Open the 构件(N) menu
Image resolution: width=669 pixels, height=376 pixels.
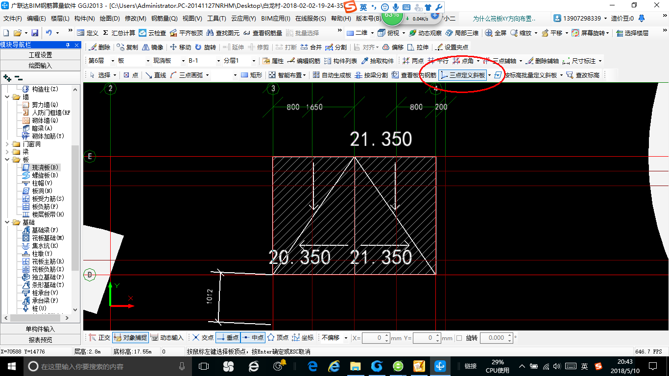tap(84, 19)
